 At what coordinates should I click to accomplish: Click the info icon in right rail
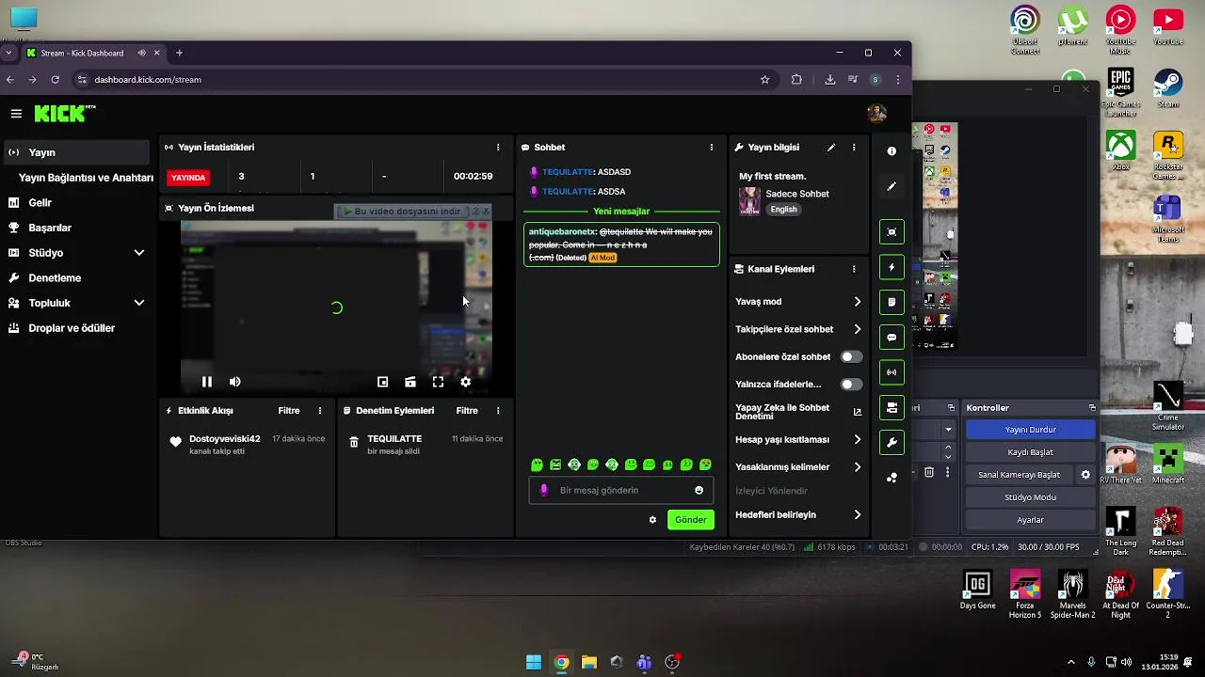pyautogui.click(x=892, y=151)
